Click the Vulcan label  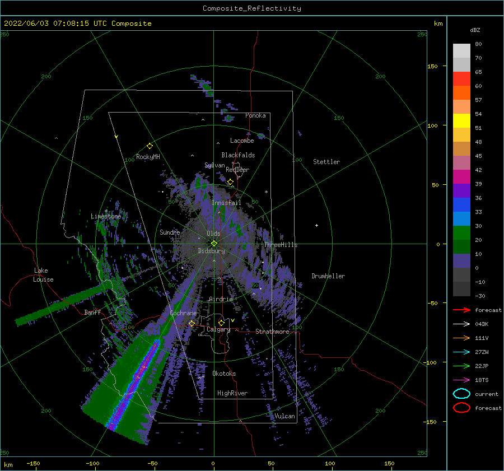click(x=284, y=416)
